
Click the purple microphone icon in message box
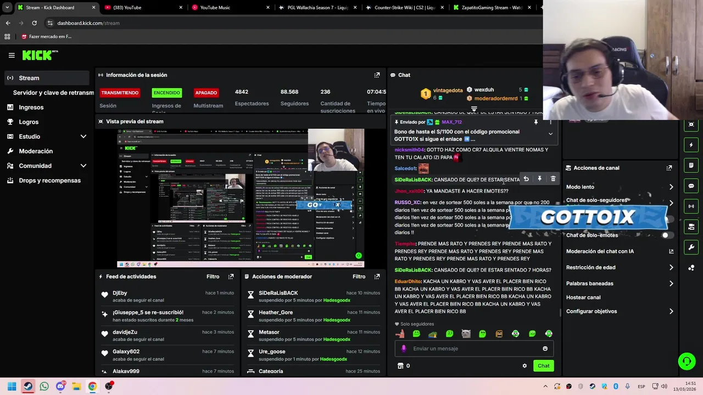(404, 348)
